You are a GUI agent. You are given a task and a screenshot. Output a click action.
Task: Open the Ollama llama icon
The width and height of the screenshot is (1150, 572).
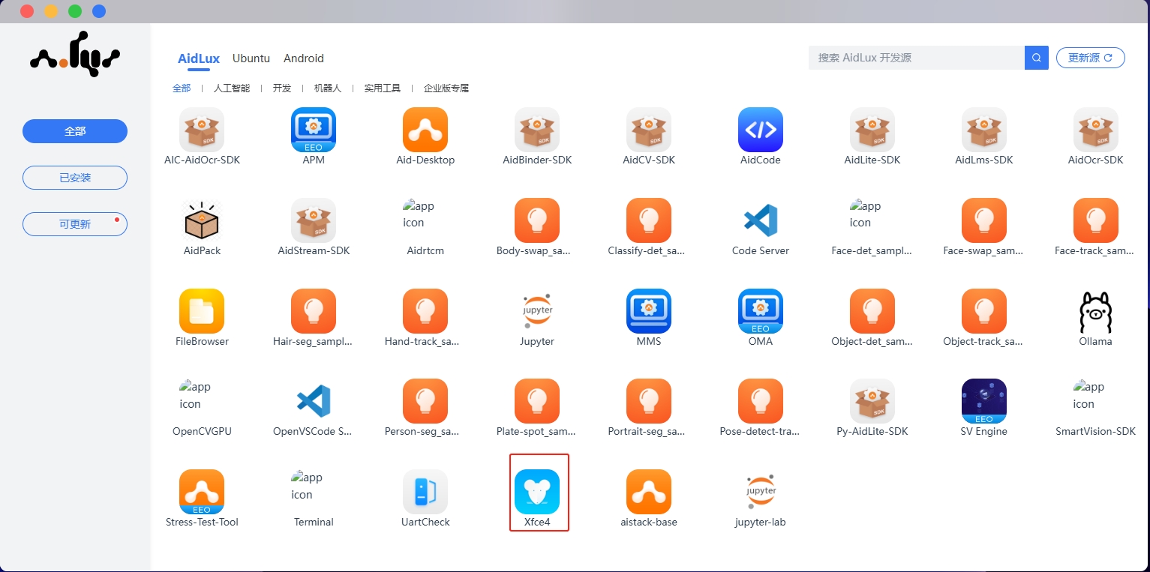[x=1096, y=311]
